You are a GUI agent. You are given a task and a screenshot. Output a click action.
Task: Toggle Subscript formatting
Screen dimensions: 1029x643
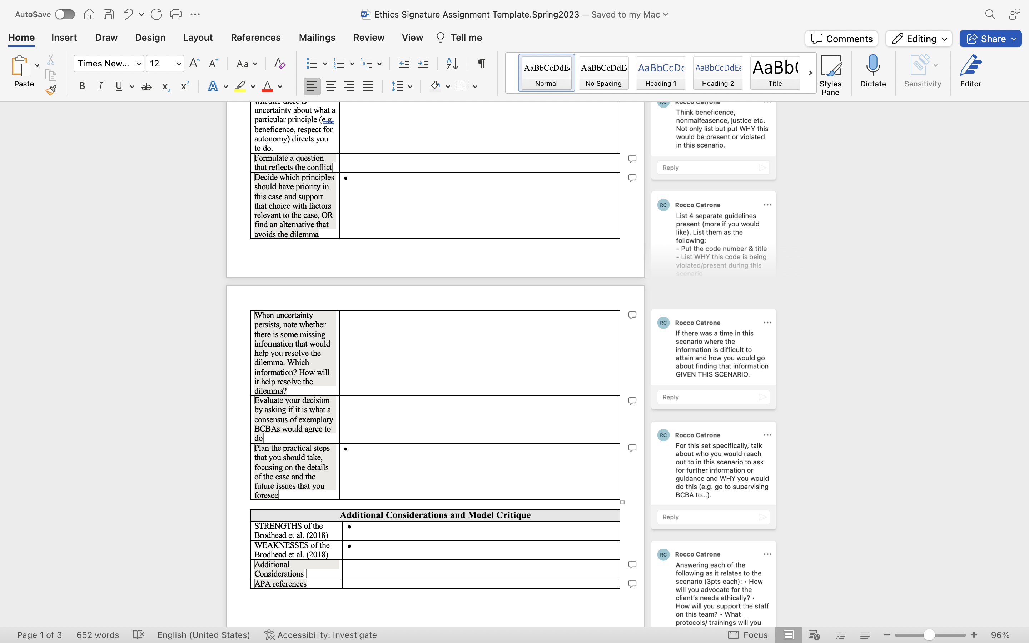(166, 87)
